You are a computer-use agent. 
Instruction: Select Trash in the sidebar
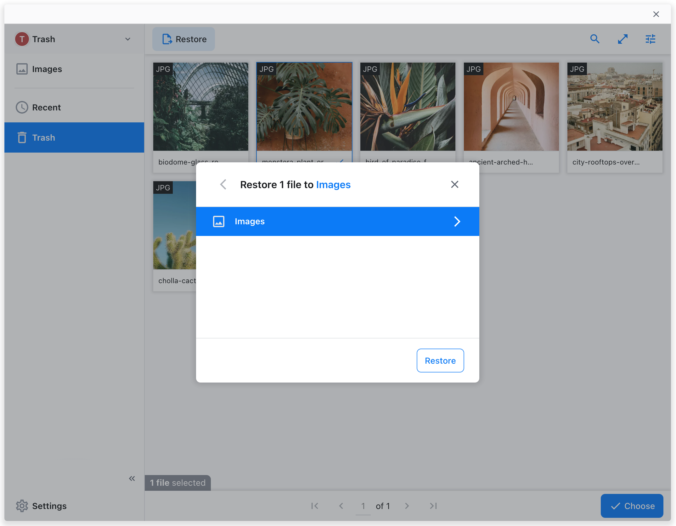(x=44, y=137)
